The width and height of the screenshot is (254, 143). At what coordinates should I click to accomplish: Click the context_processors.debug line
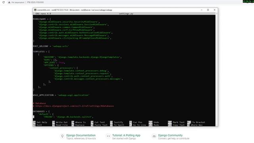[81, 71]
